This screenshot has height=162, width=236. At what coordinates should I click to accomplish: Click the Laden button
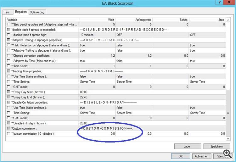coord(188,146)
